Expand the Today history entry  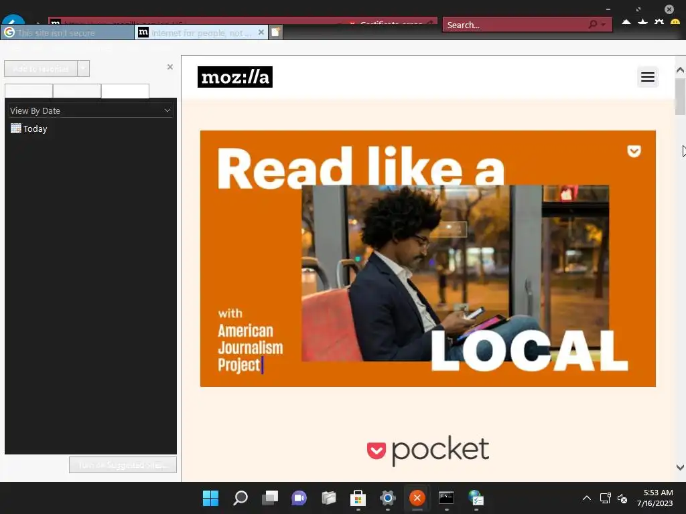click(x=29, y=128)
